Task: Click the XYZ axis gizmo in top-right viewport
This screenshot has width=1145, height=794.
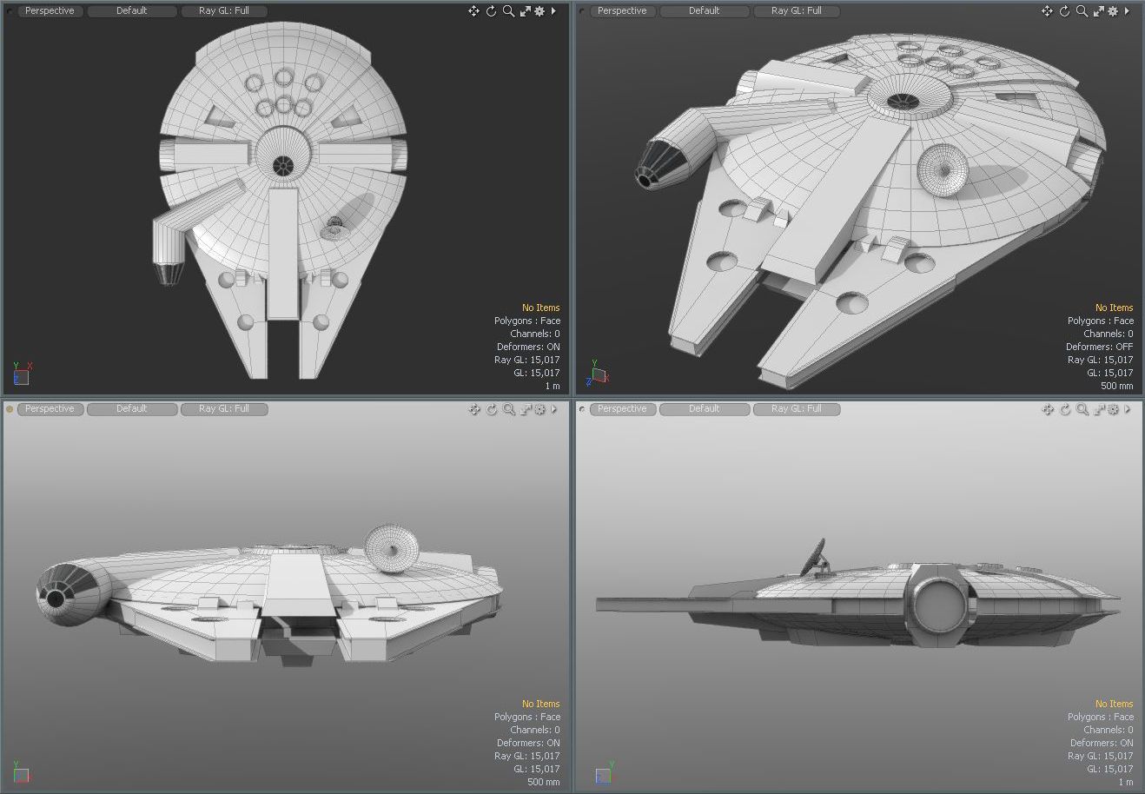Action: [x=598, y=374]
